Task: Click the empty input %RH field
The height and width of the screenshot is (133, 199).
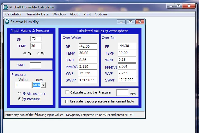Action: tap(35, 65)
